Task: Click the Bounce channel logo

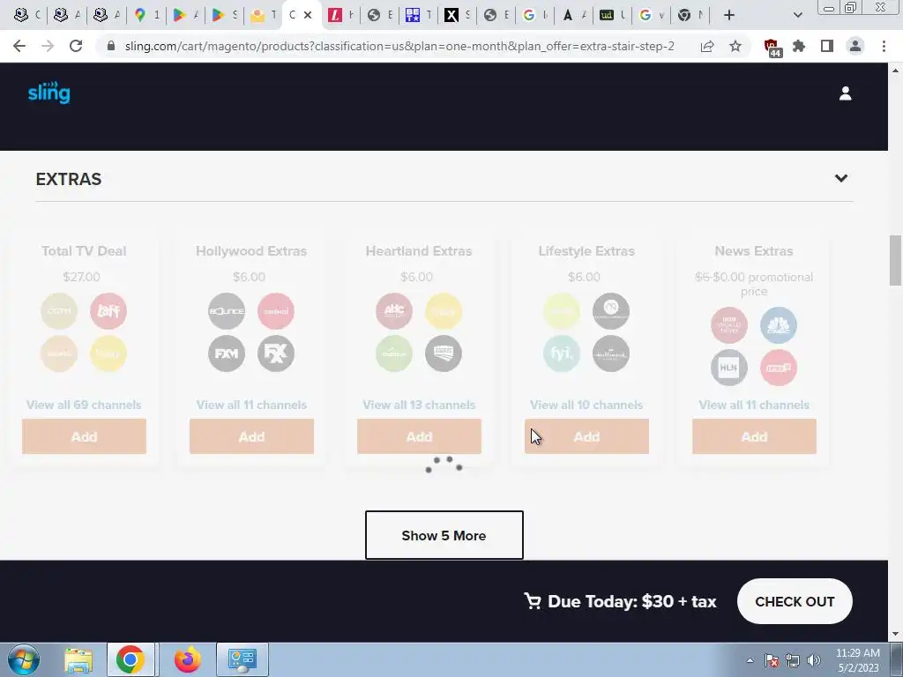Action: point(227,311)
